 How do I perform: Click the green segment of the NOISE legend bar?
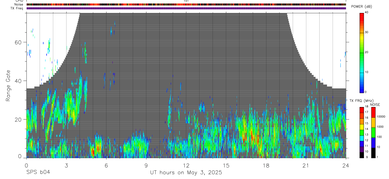(x=373, y=133)
